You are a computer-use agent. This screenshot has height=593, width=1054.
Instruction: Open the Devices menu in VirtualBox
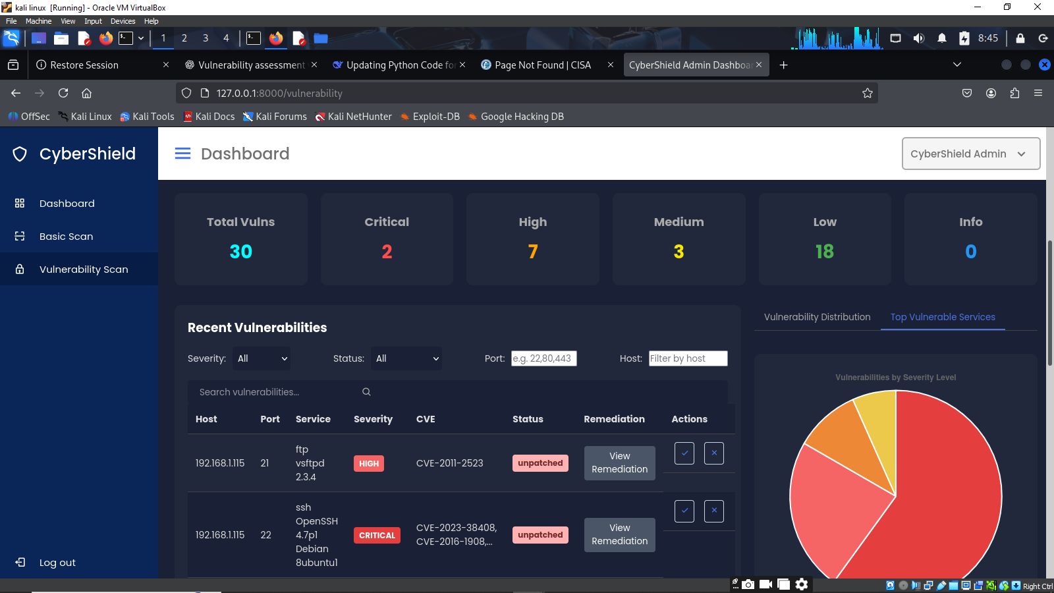(x=123, y=21)
